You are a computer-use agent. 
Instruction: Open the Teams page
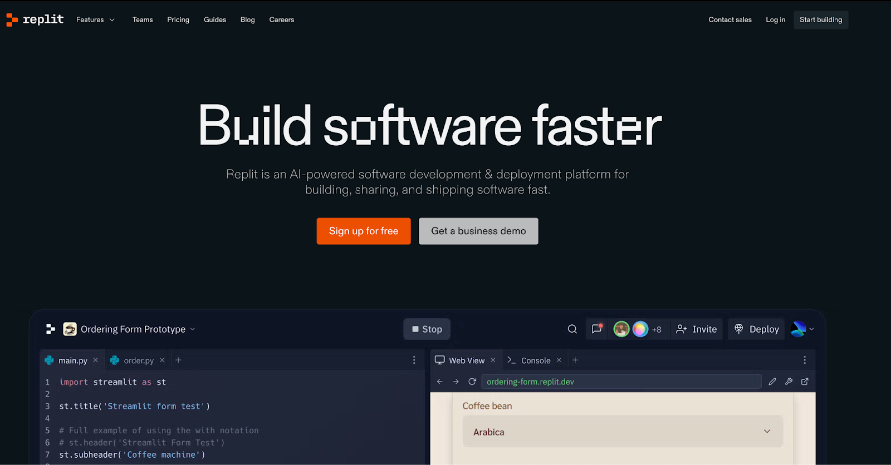tap(143, 19)
